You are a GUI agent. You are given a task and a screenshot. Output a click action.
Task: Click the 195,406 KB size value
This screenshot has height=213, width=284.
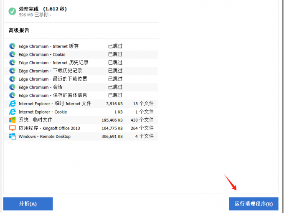tap(112, 120)
